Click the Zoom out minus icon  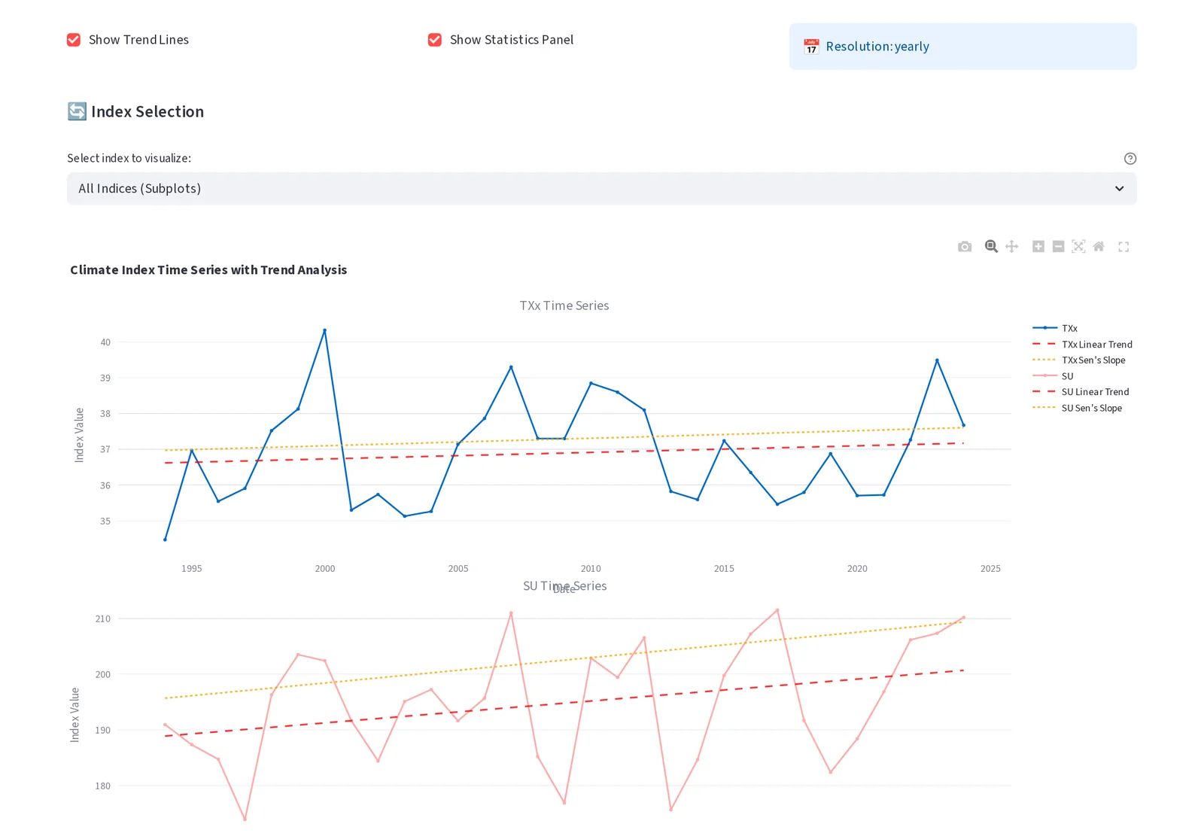pyautogui.click(x=1058, y=247)
